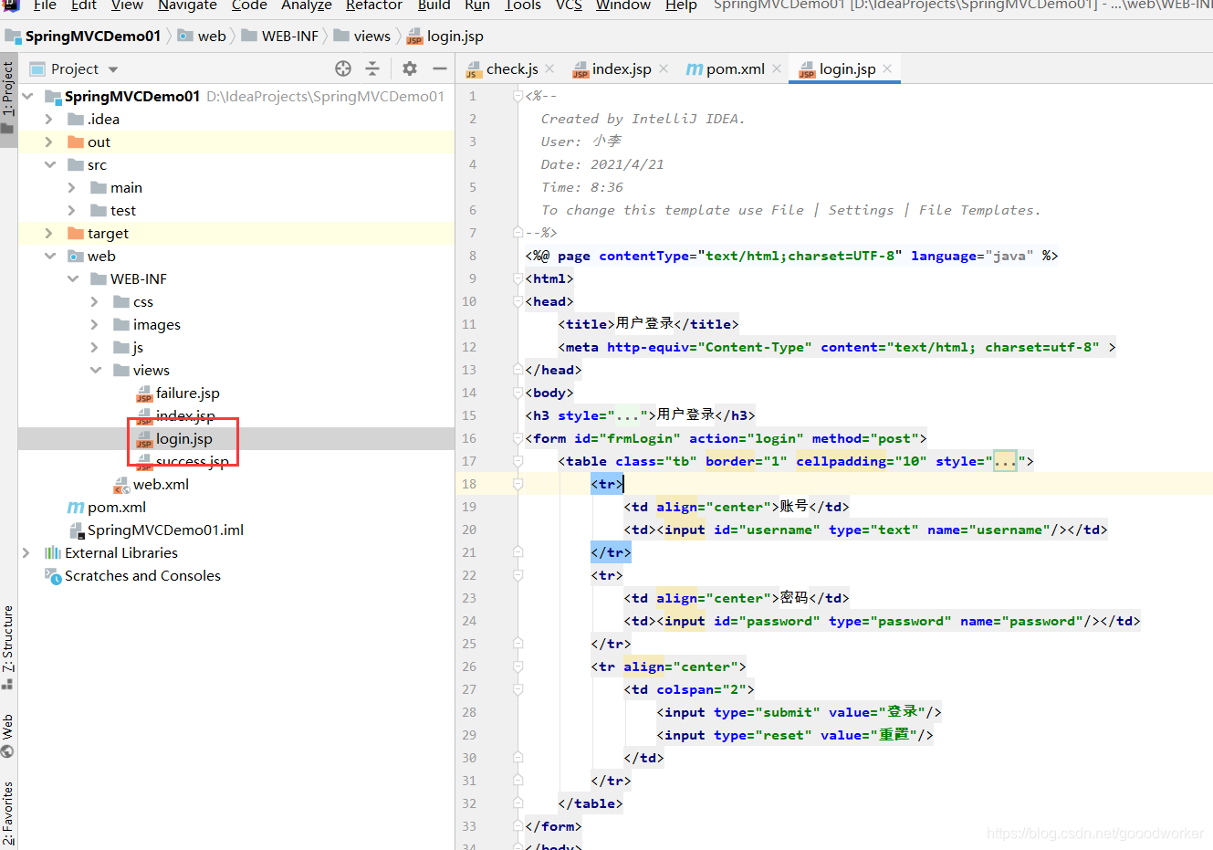Expand the folded style attribute on line 15

tap(628, 415)
